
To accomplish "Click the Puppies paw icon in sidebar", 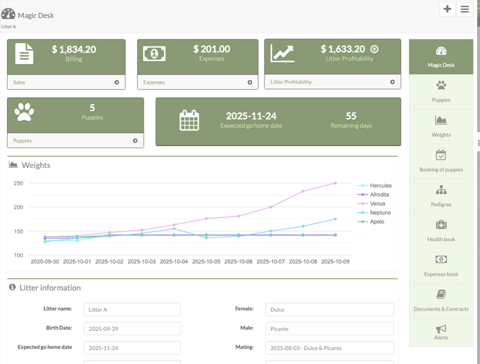I will tap(441, 86).
